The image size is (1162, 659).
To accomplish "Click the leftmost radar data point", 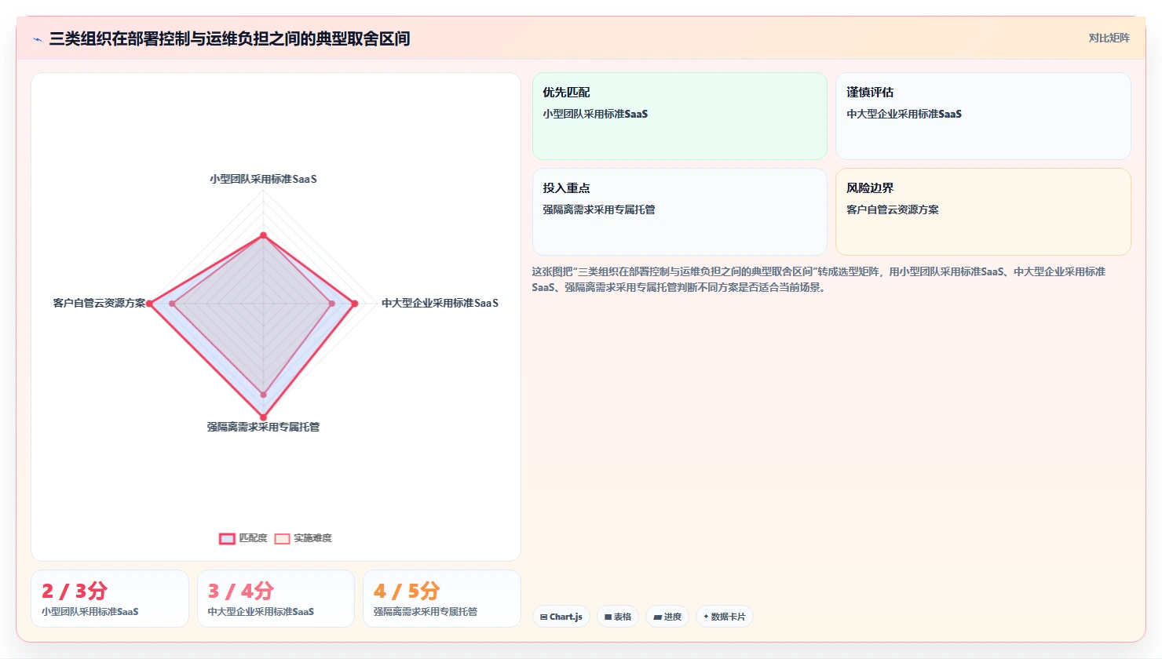I will [x=149, y=304].
